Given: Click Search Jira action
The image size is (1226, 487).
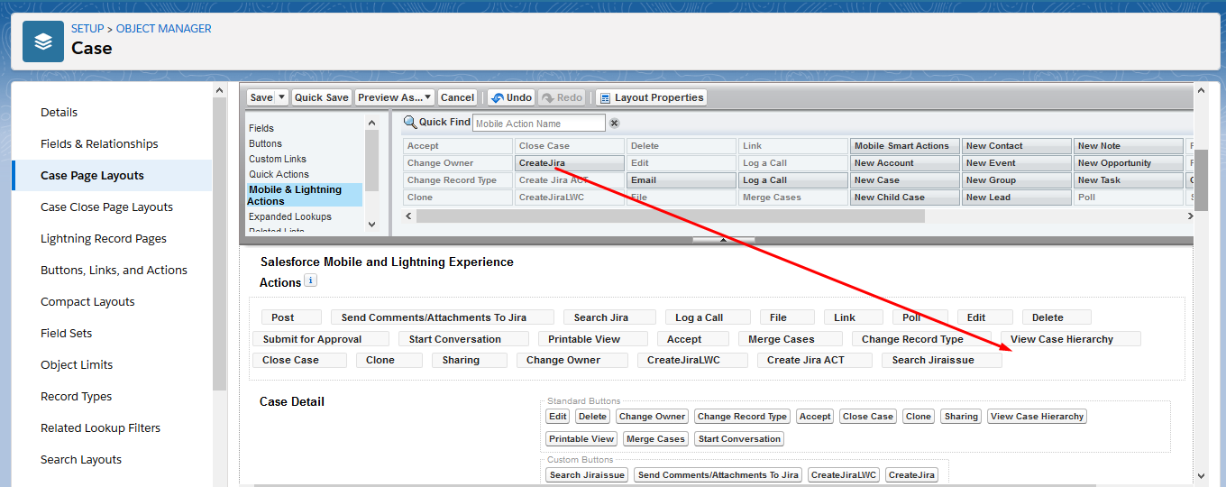Looking at the screenshot, I should click(x=609, y=317).
